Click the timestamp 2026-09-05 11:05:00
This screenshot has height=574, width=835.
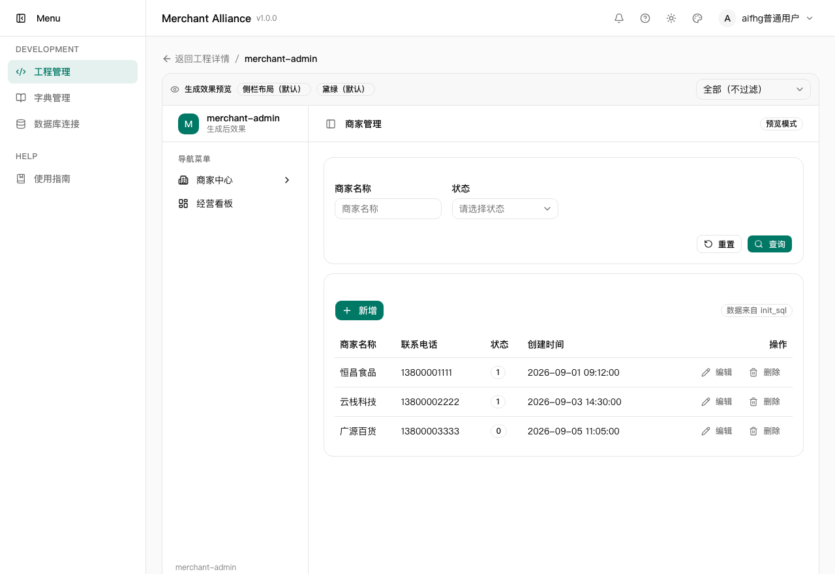pos(573,431)
